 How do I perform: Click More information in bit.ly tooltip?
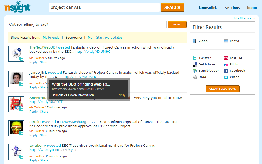point(82,95)
